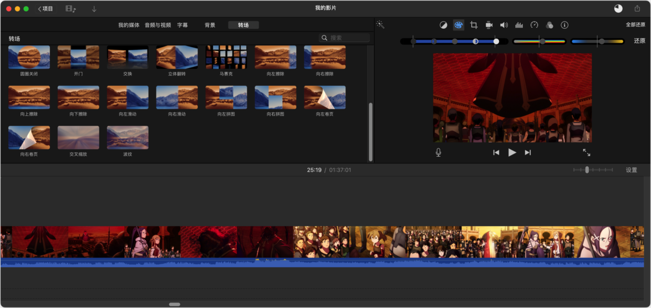Toggle the media browser film icon
651x308 pixels.
click(x=71, y=9)
